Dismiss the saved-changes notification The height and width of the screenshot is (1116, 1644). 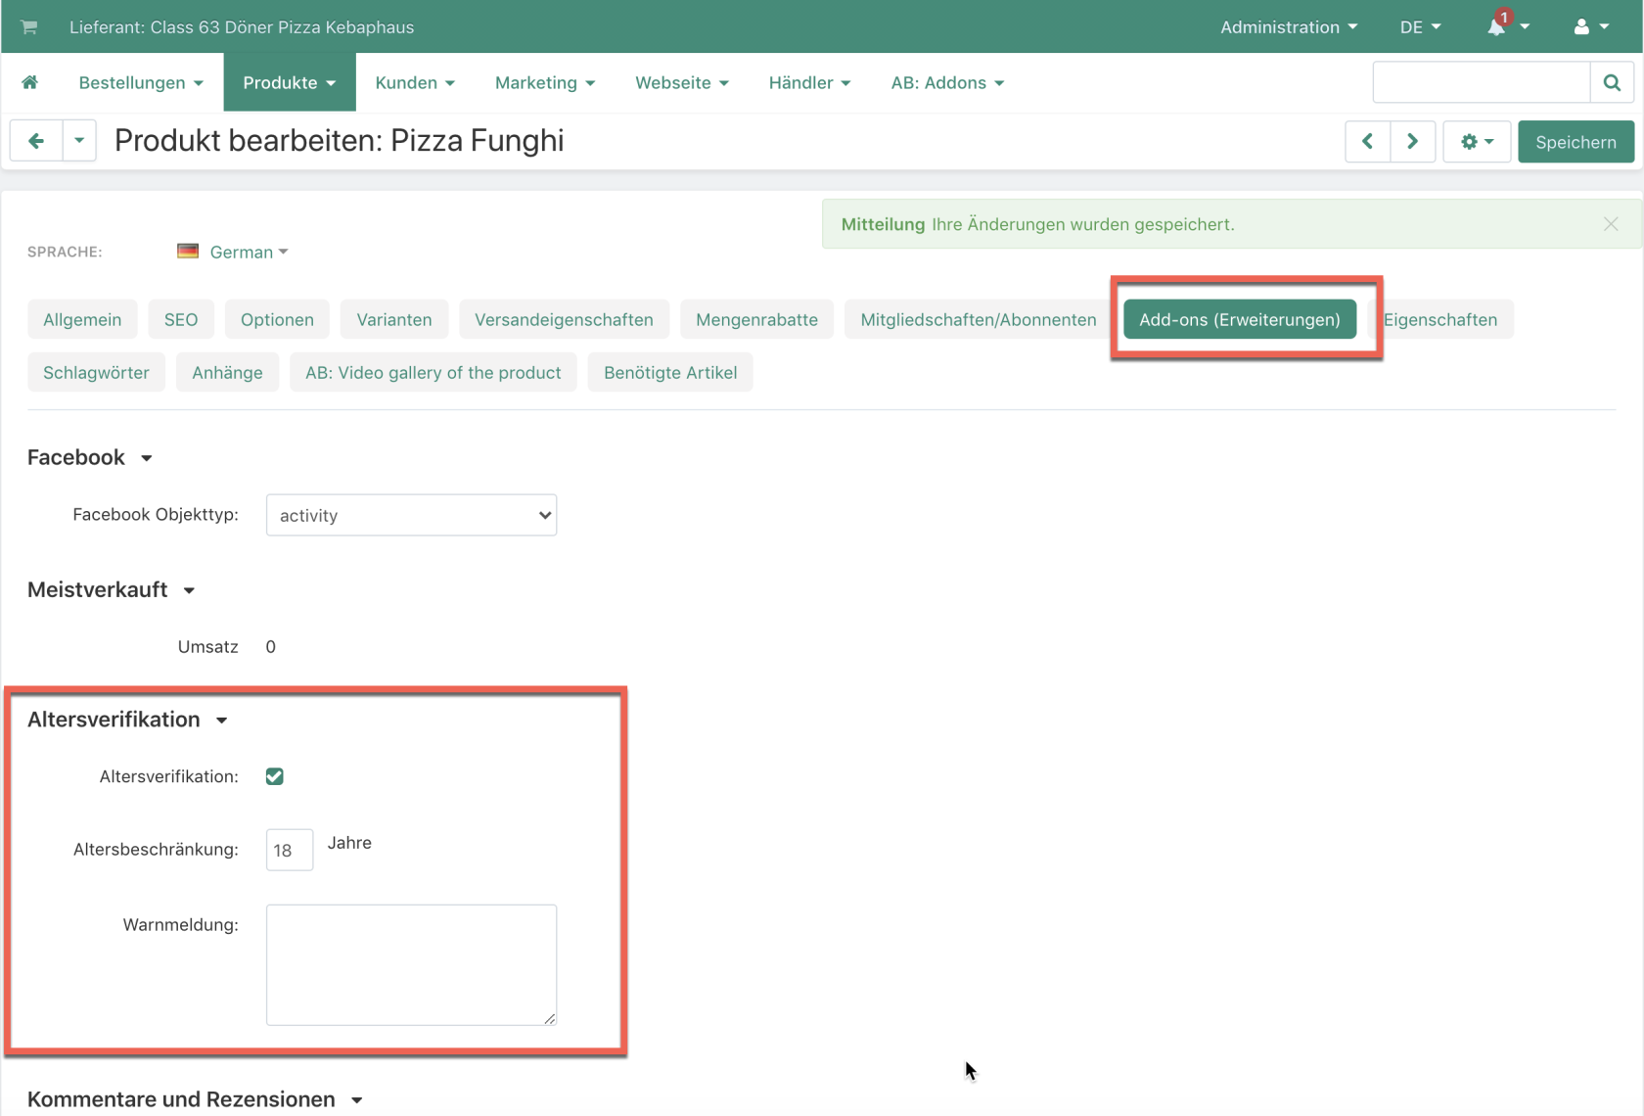[x=1611, y=224]
